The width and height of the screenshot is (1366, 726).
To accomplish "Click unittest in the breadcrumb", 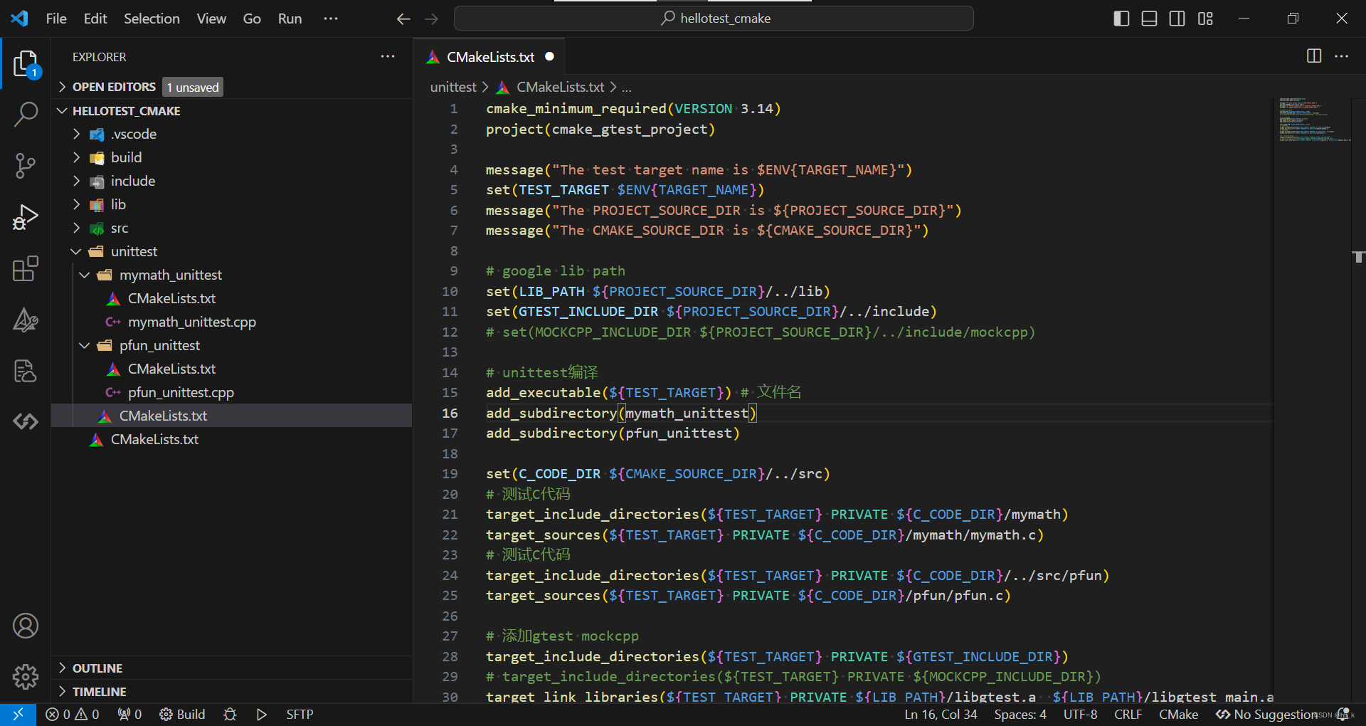I will [x=453, y=87].
